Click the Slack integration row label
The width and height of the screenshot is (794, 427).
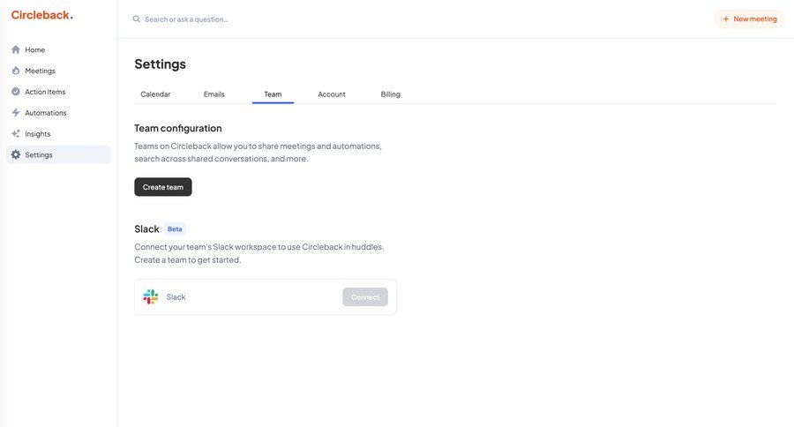(x=176, y=297)
